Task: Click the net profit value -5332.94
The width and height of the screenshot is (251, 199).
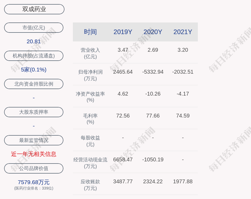Action: 153,72
